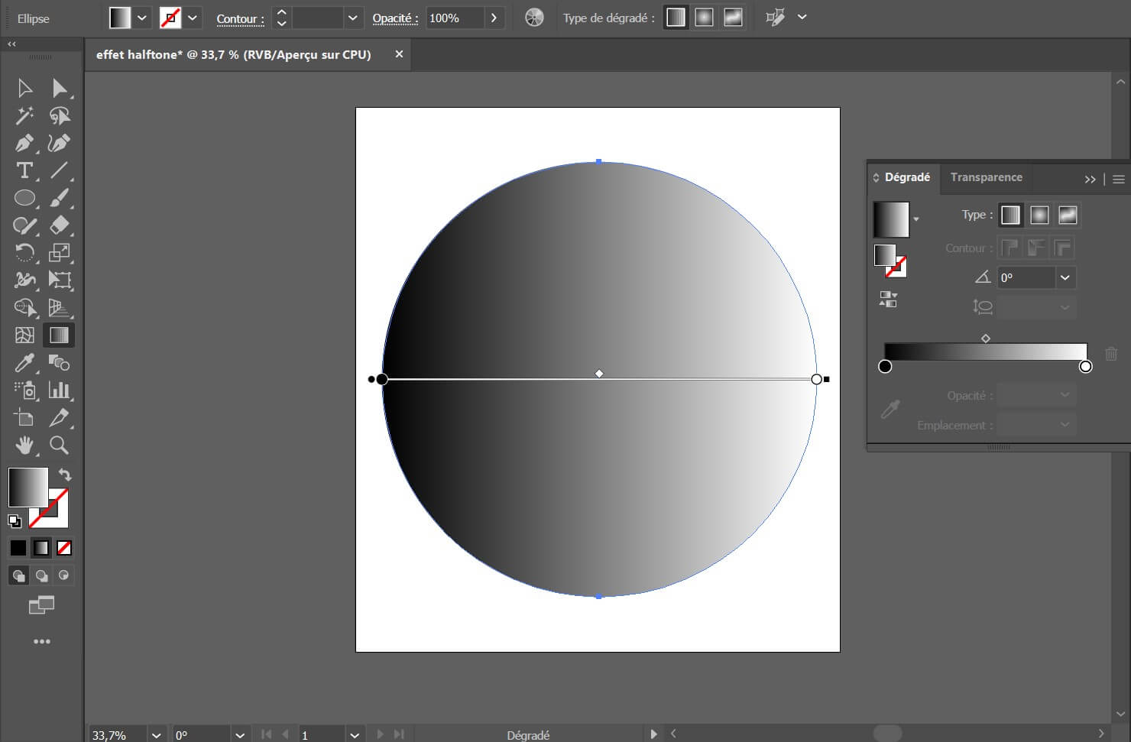Viewport: 1131px width, 742px height.
Task: Select the Type tool
Action: coord(24,170)
